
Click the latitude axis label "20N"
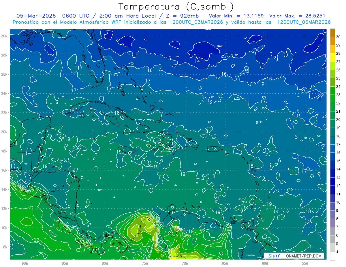[x=4, y=132]
